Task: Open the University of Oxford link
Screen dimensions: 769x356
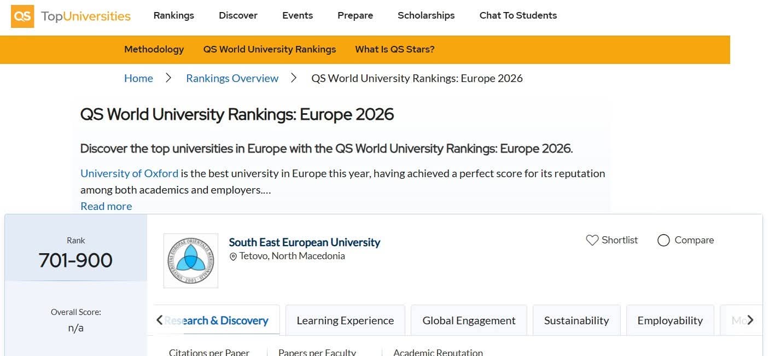Action: (x=129, y=173)
